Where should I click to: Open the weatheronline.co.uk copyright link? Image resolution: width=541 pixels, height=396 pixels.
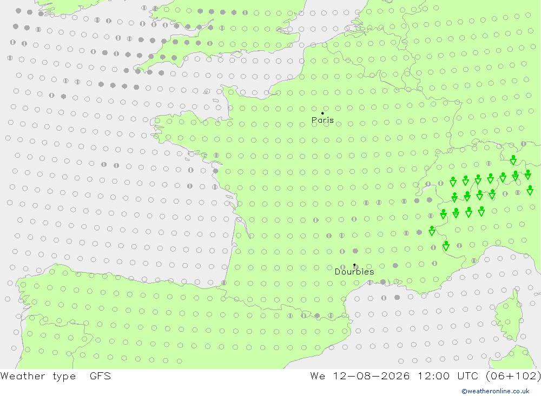pos(496,391)
